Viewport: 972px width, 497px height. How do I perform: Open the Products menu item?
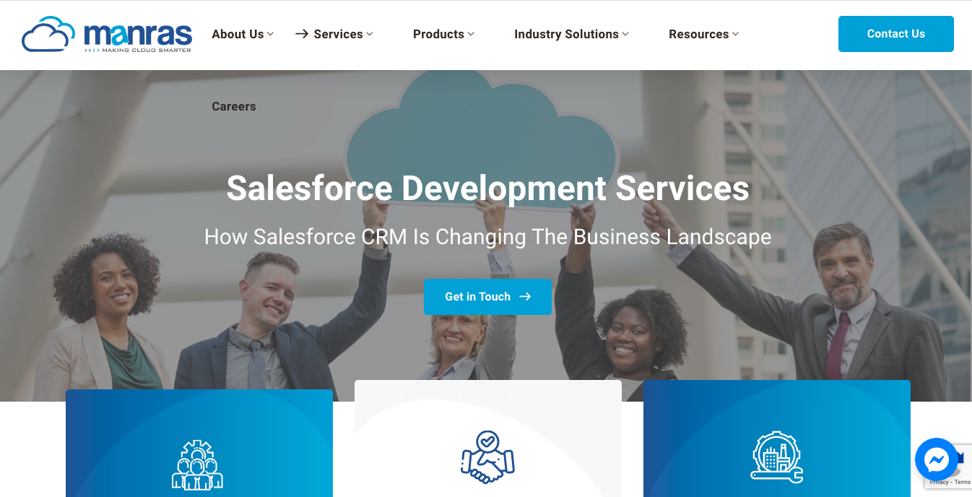click(x=438, y=34)
